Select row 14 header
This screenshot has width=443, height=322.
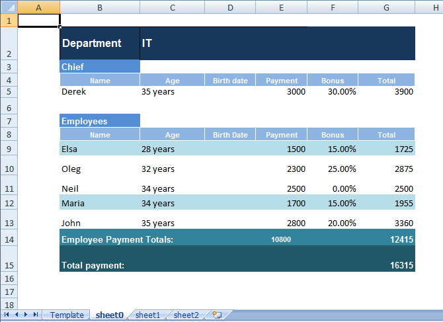[9, 237]
